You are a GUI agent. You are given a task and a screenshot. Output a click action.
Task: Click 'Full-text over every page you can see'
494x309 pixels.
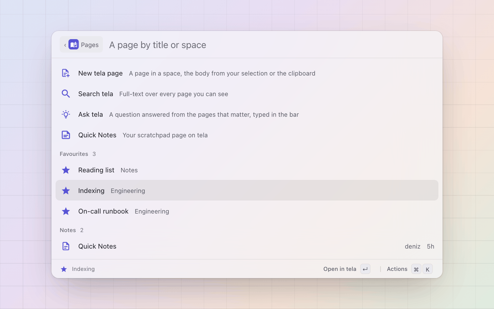[174, 94]
